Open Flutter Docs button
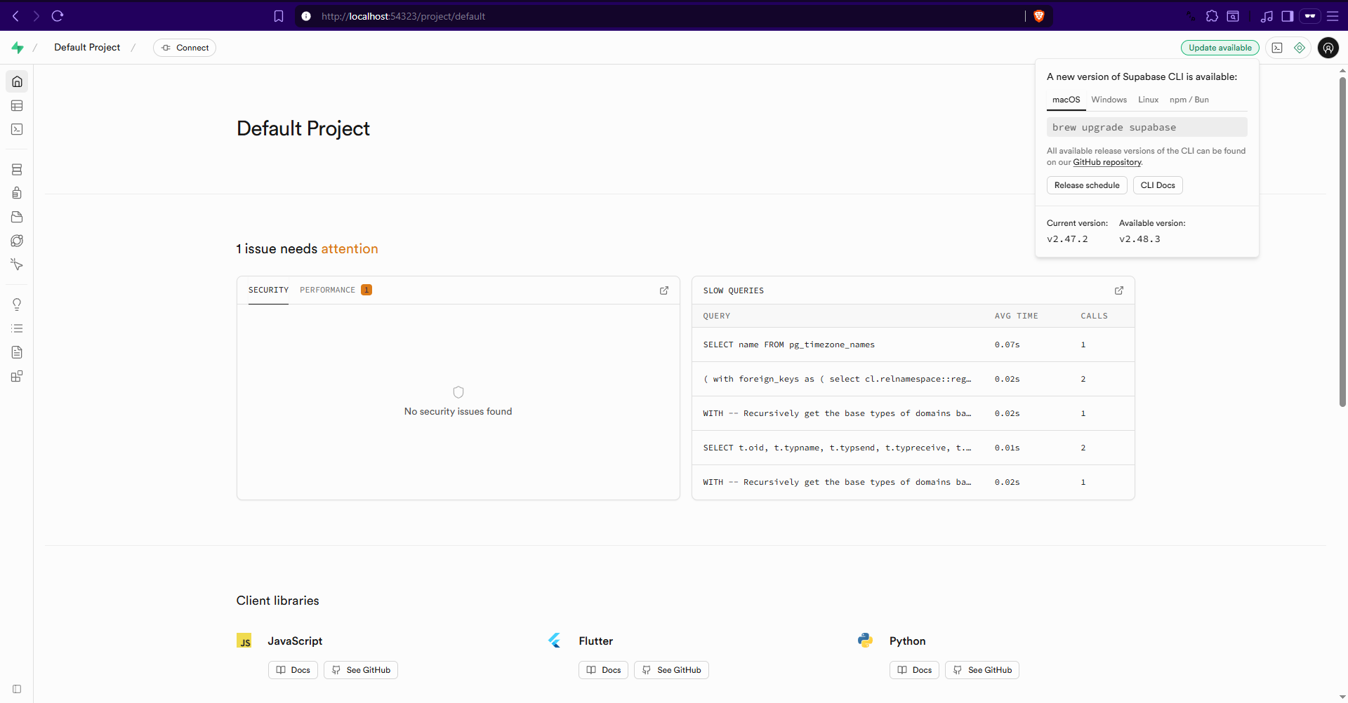This screenshot has height=703, width=1348. (604, 670)
